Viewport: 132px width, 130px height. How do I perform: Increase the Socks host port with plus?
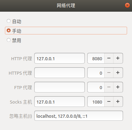click(x=118, y=102)
